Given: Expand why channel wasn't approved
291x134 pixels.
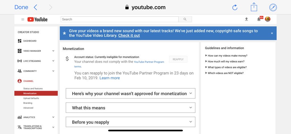Looking at the screenshot, I should 130,93.
